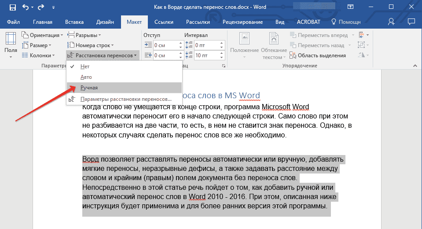Image resolution: width=422 pixels, height=229 pixels.
Task: Open the undo history dropdown arrow
Action: point(32,7)
